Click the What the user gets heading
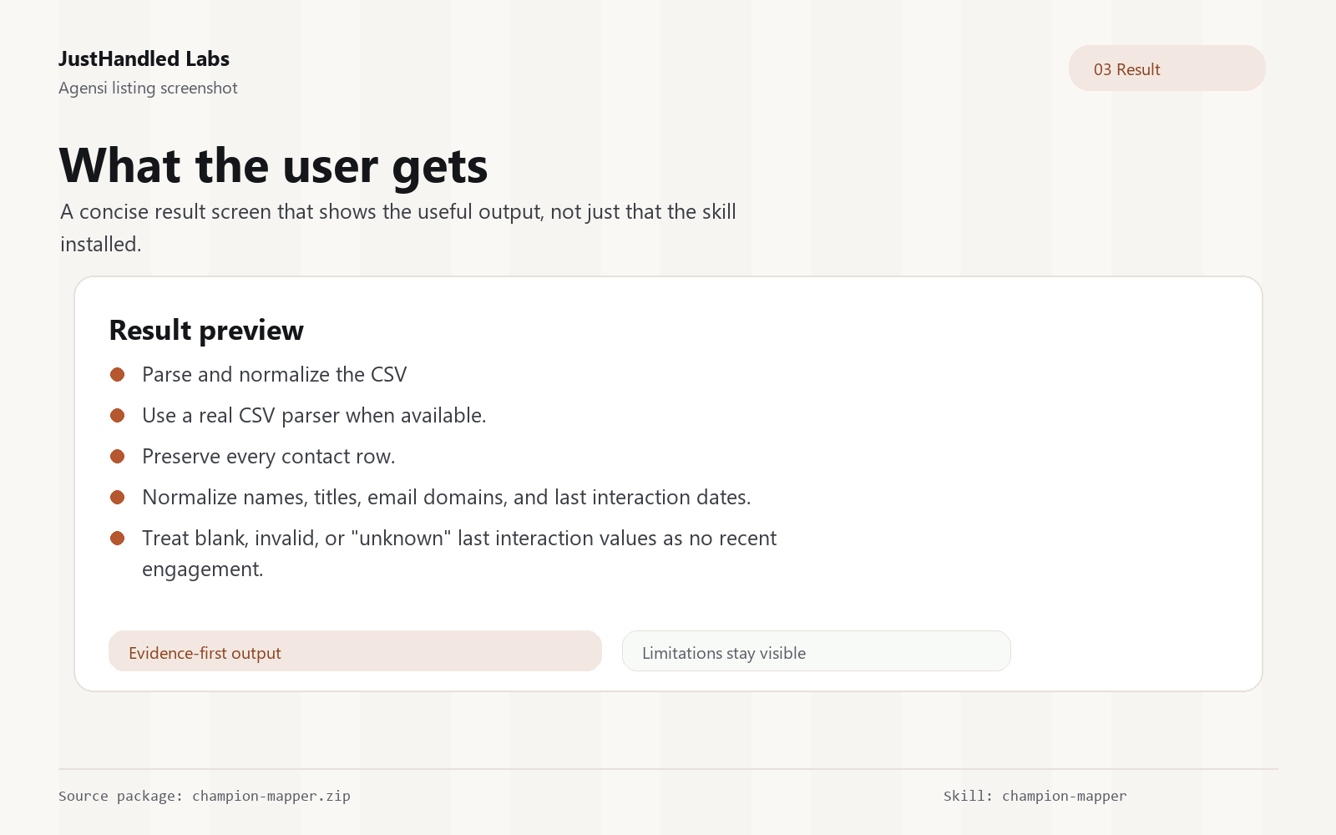 click(x=273, y=166)
